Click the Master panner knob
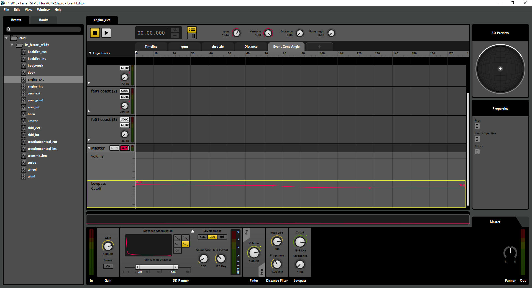 pyautogui.click(x=510, y=252)
